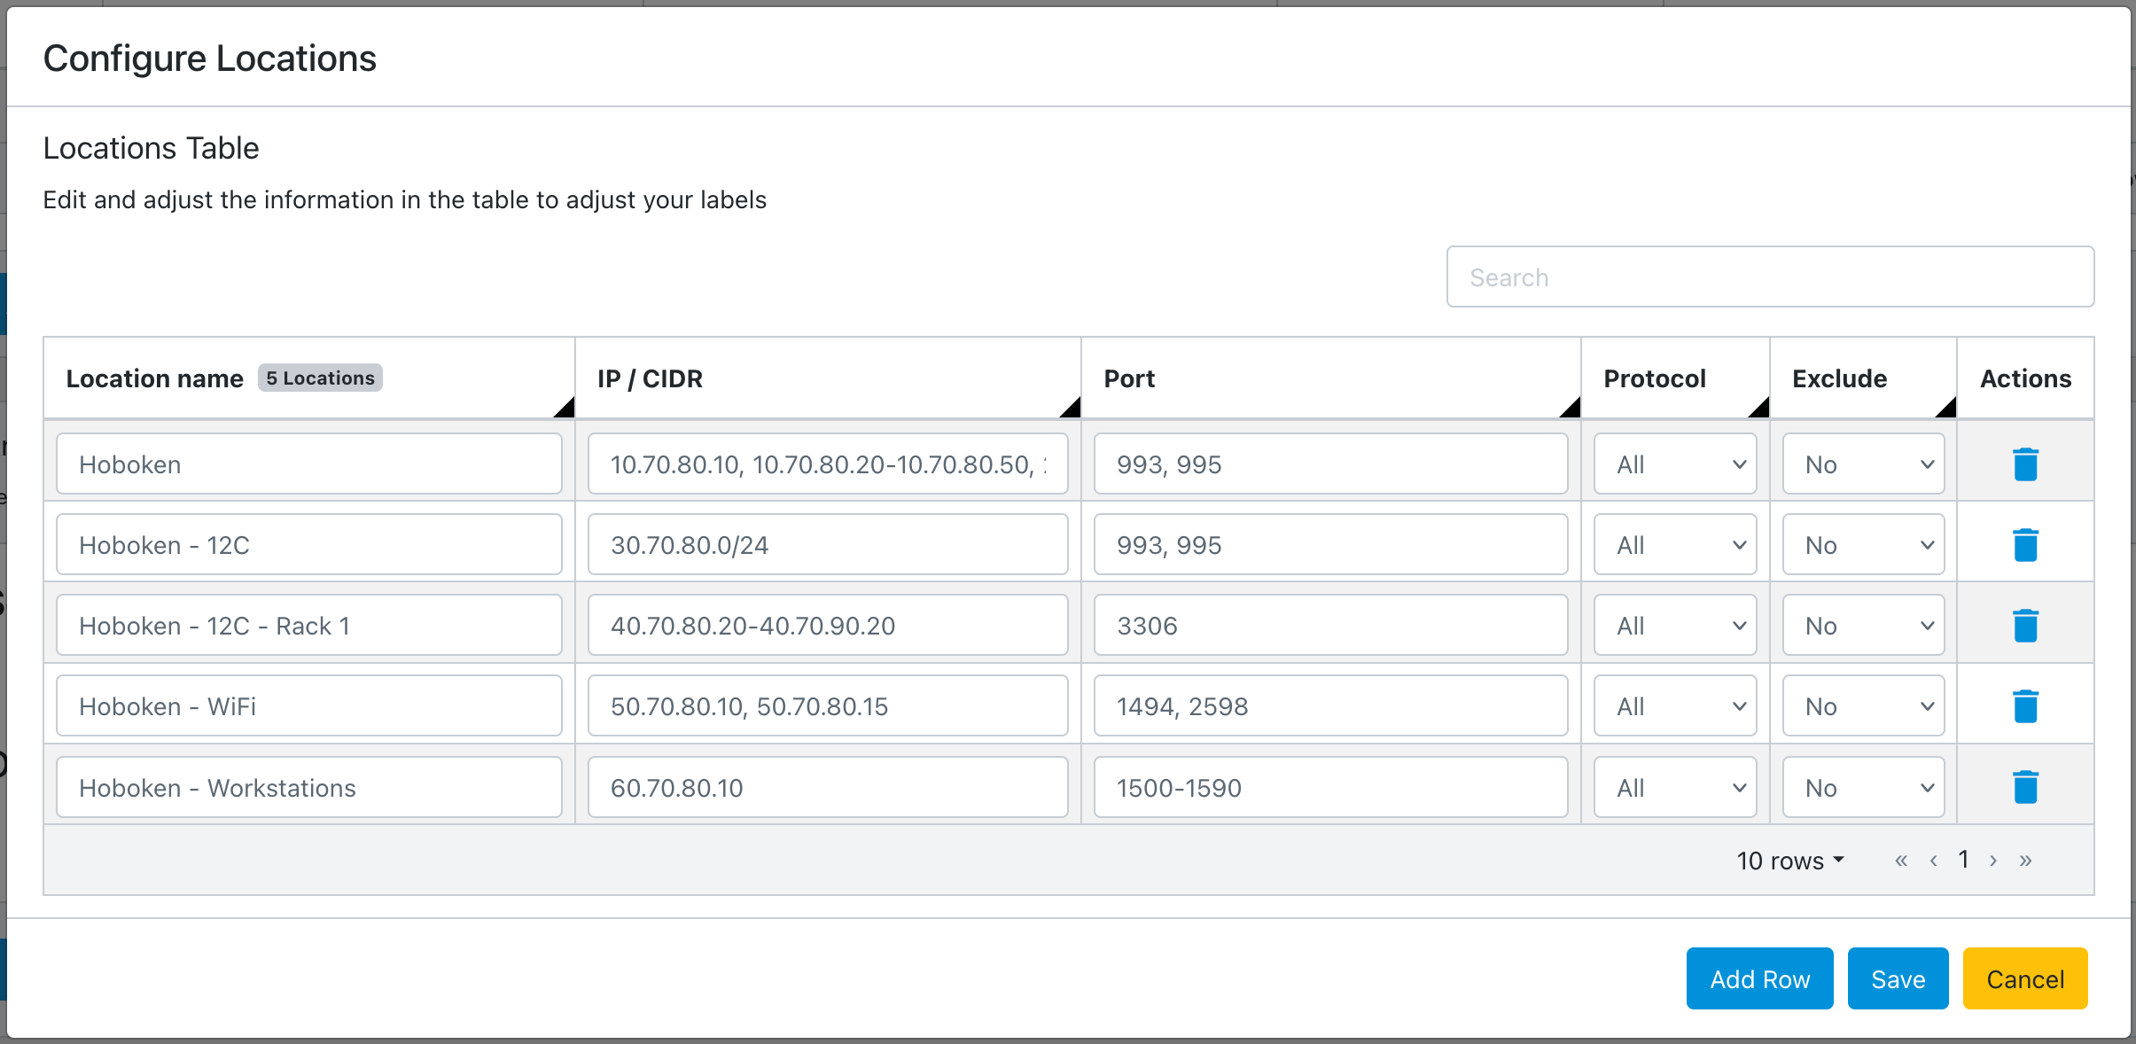Delete the Hoboken - 12C - Rack 1 row

pos(2025,626)
